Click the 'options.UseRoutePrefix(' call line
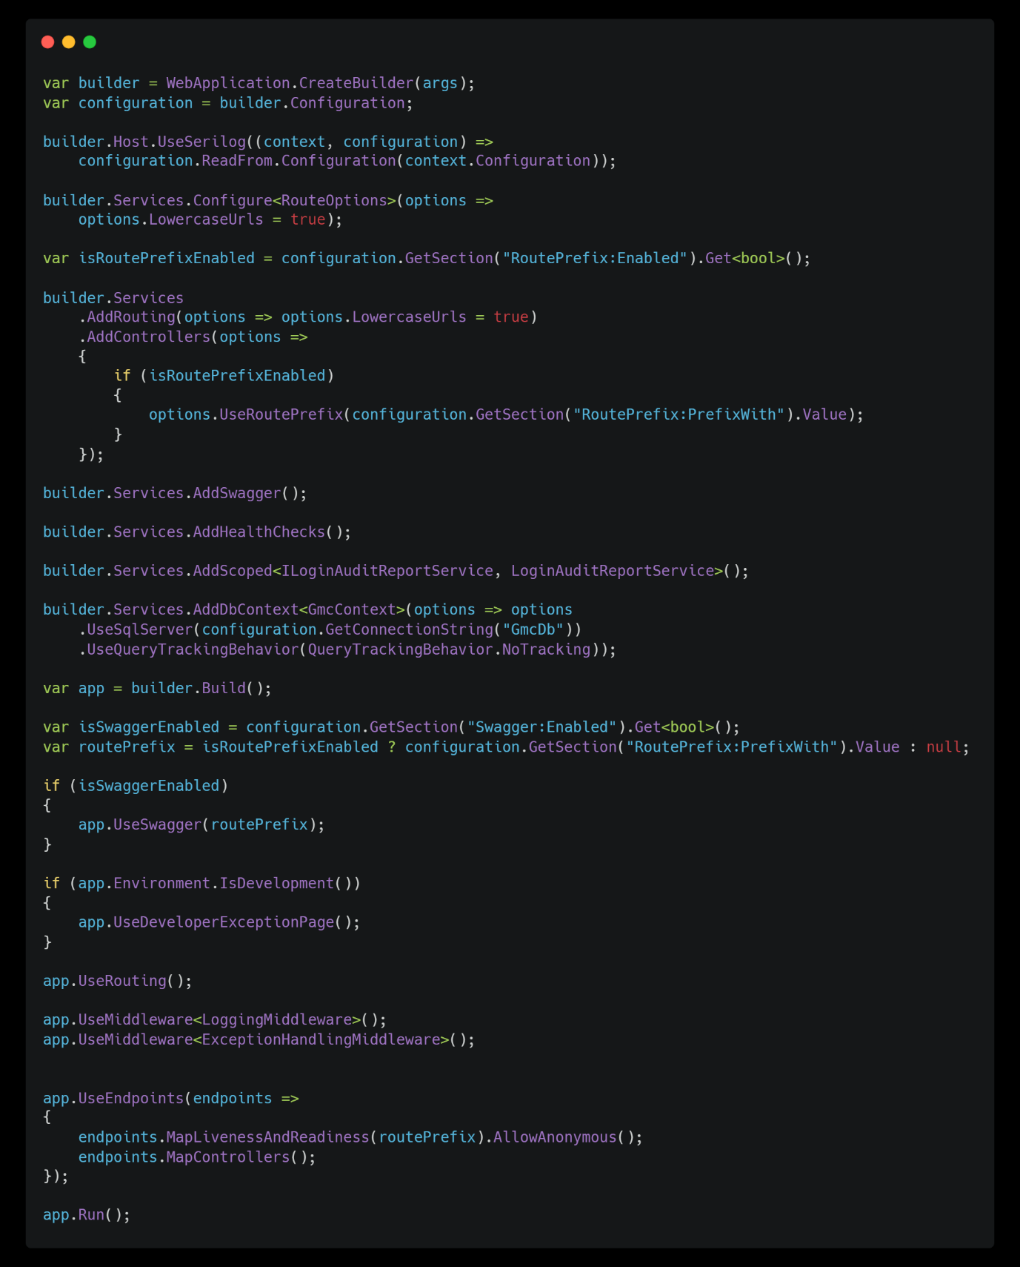 pyautogui.click(x=506, y=414)
